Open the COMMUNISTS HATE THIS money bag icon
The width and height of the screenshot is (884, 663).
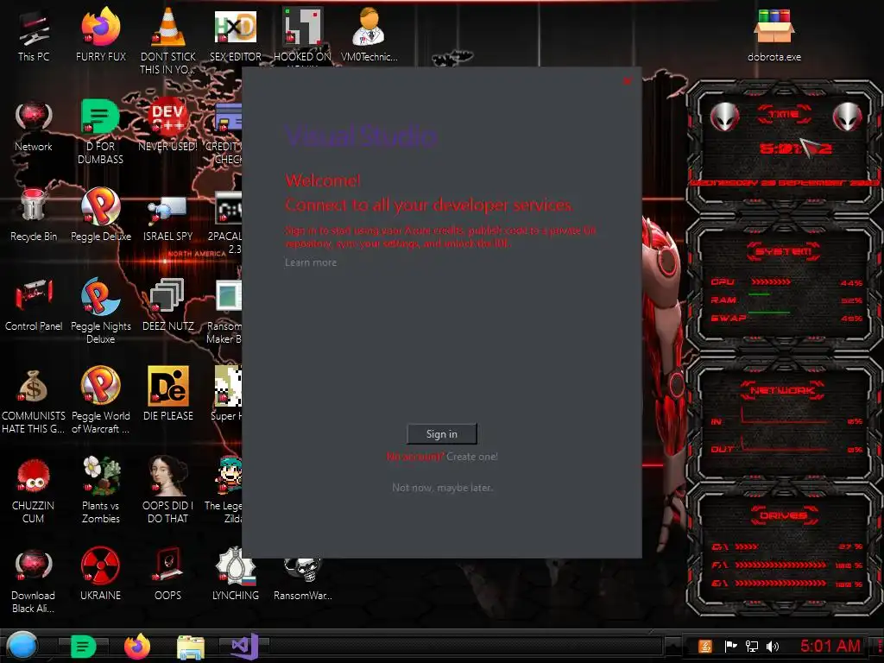tap(34, 401)
